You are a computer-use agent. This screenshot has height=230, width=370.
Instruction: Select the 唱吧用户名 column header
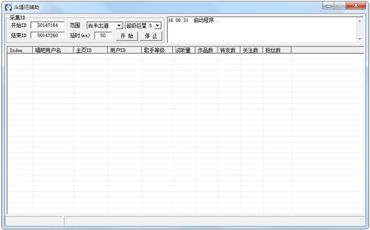point(53,50)
